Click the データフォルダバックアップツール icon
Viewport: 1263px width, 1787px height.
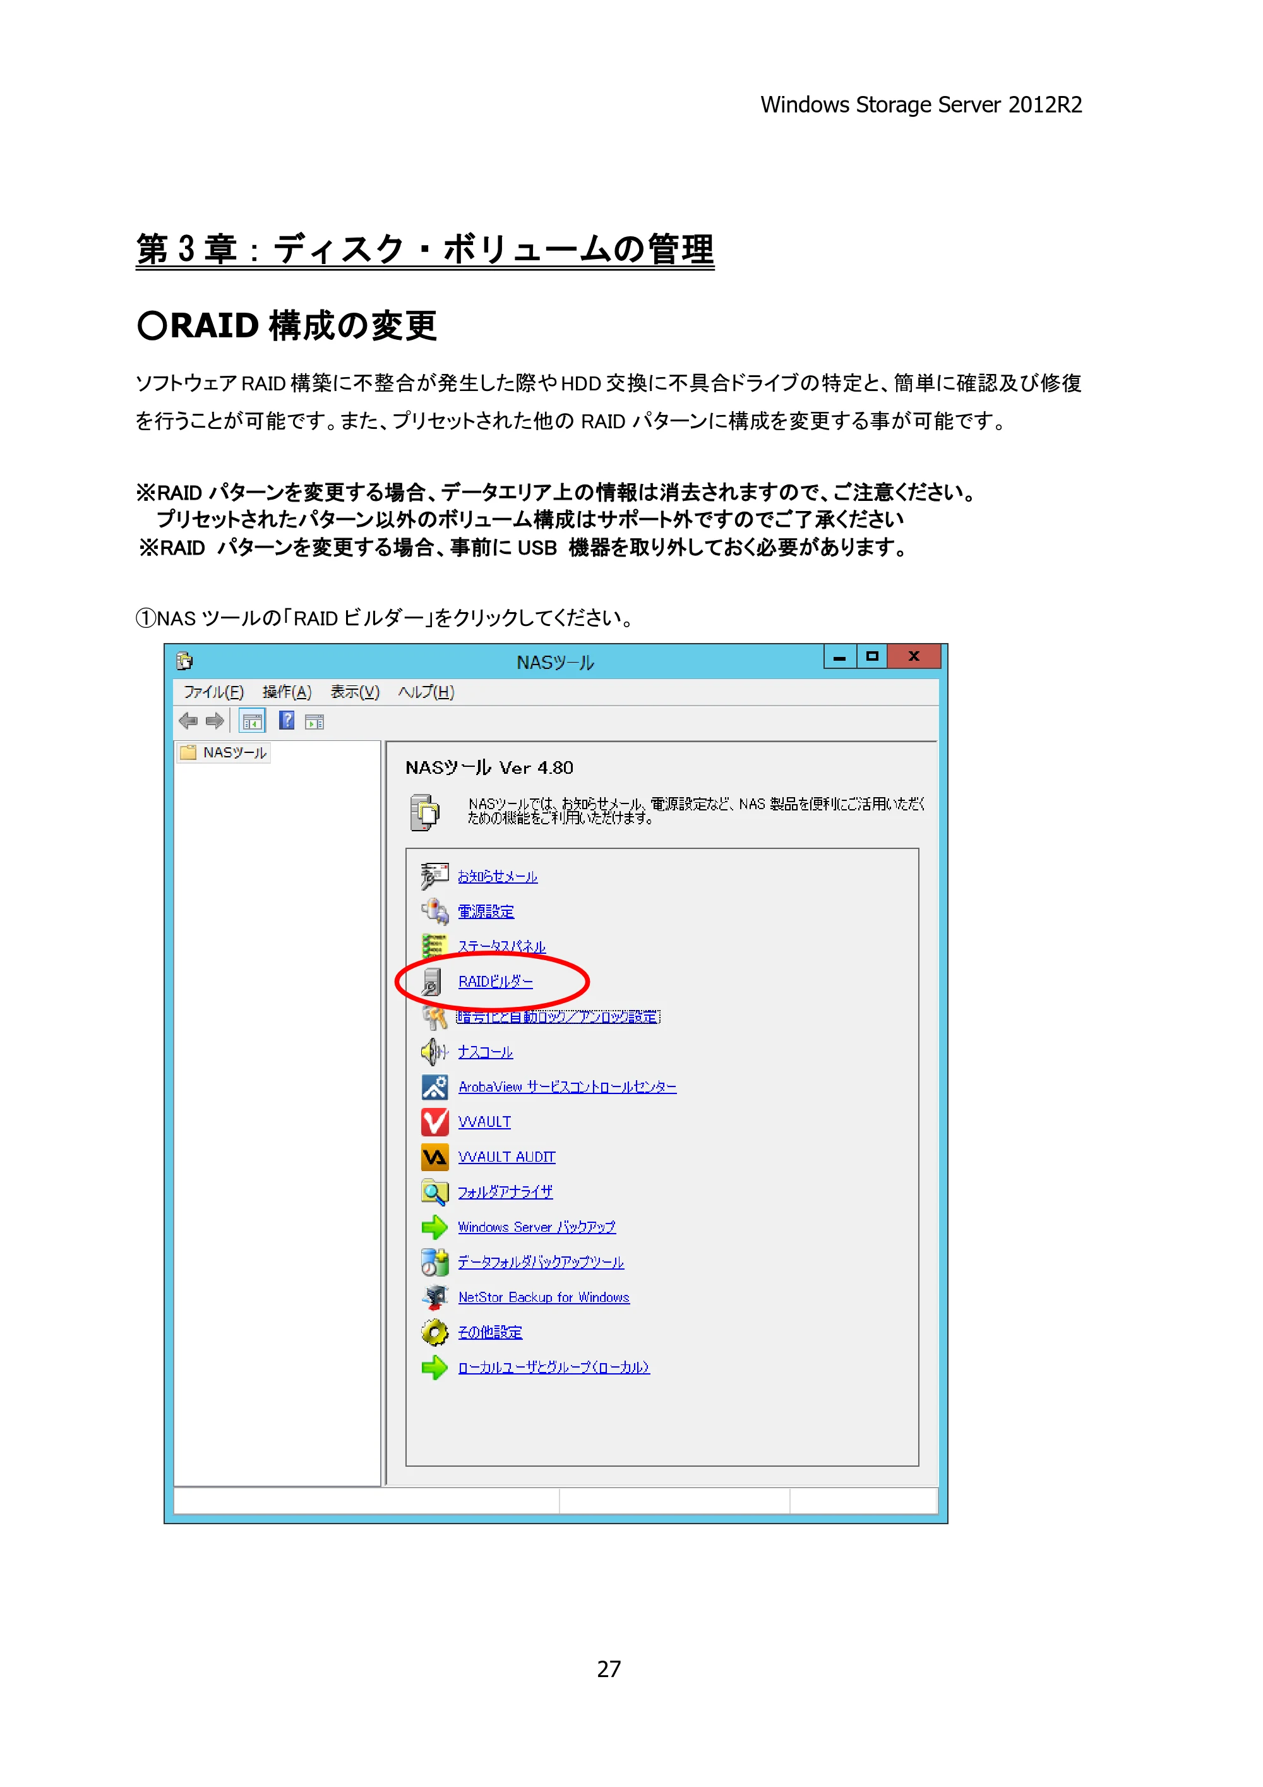tap(434, 1261)
